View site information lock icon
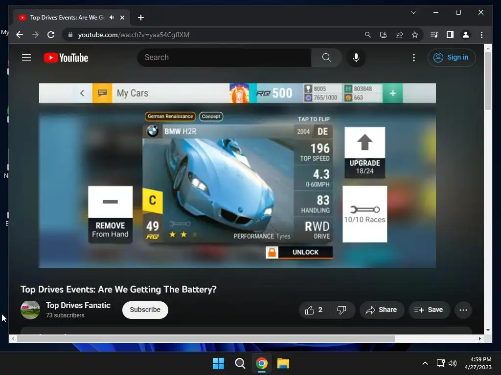 tap(70, 35)
